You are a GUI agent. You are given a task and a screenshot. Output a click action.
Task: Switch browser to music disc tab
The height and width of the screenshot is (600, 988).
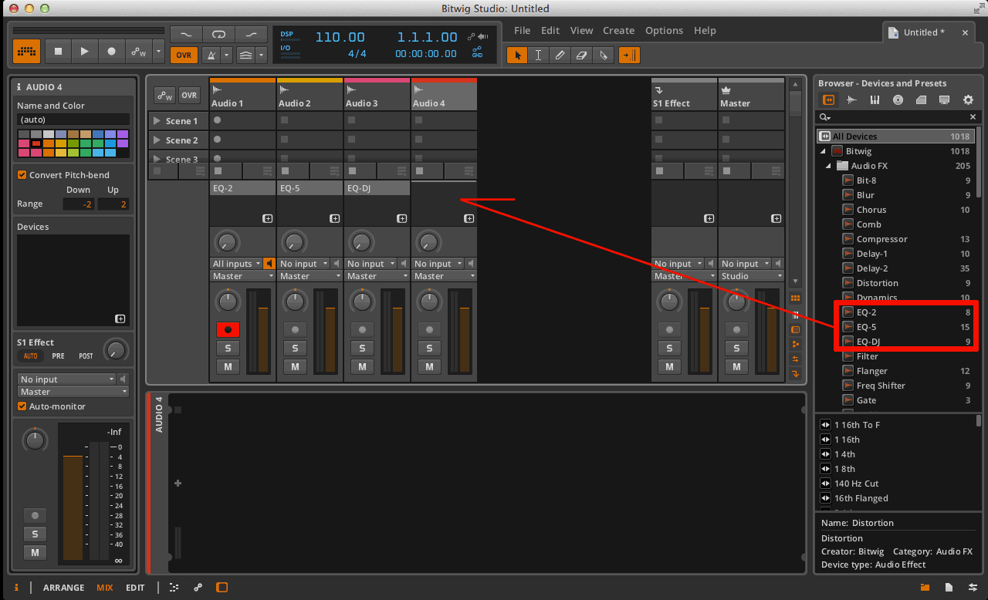pyautogui.click(x=898, y=99)
